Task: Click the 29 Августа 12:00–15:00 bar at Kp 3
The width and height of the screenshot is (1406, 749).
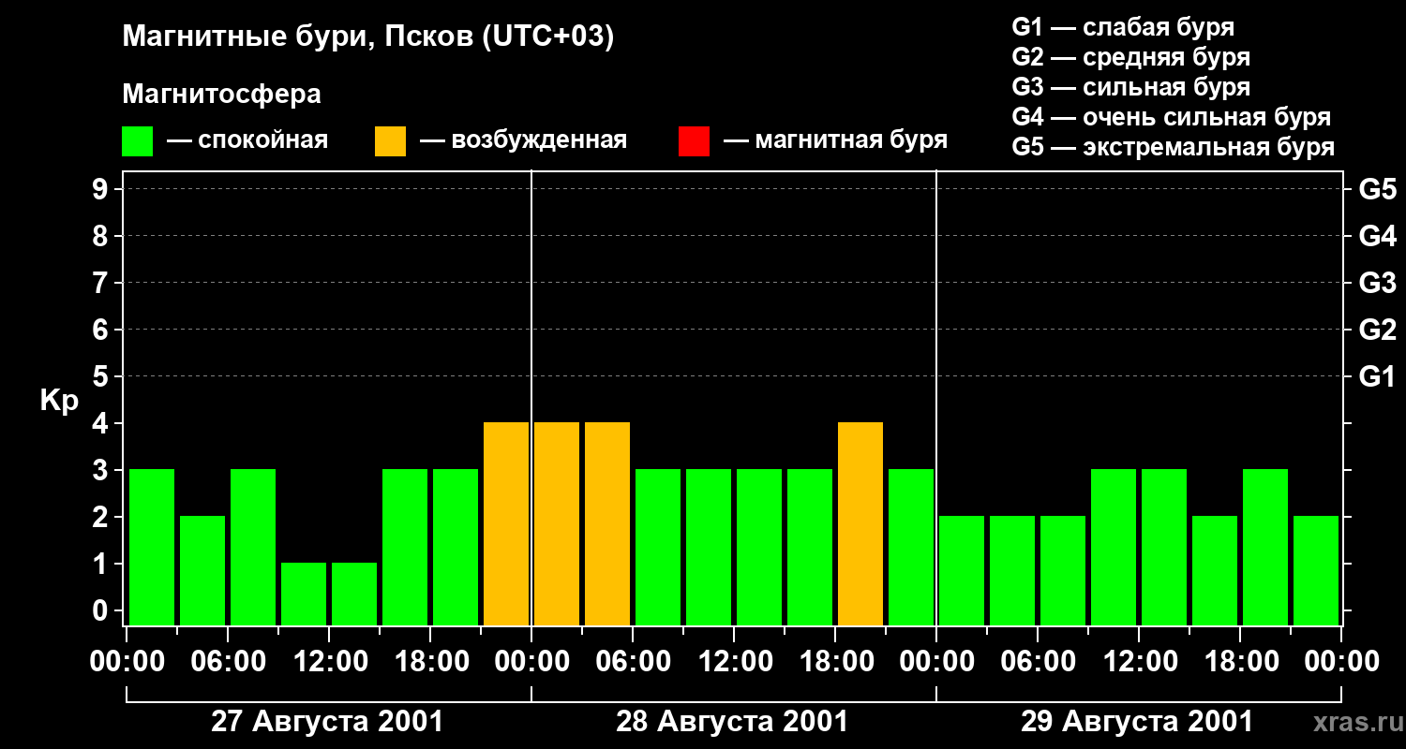Action: click(x=1164, y=548)
